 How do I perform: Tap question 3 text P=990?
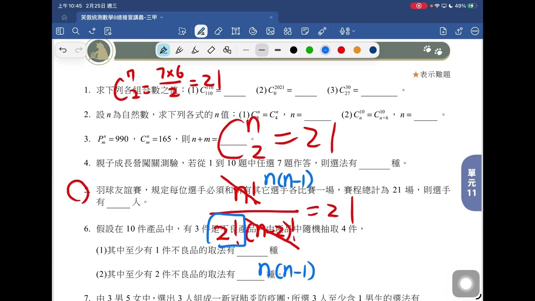(x=112, y=139)
